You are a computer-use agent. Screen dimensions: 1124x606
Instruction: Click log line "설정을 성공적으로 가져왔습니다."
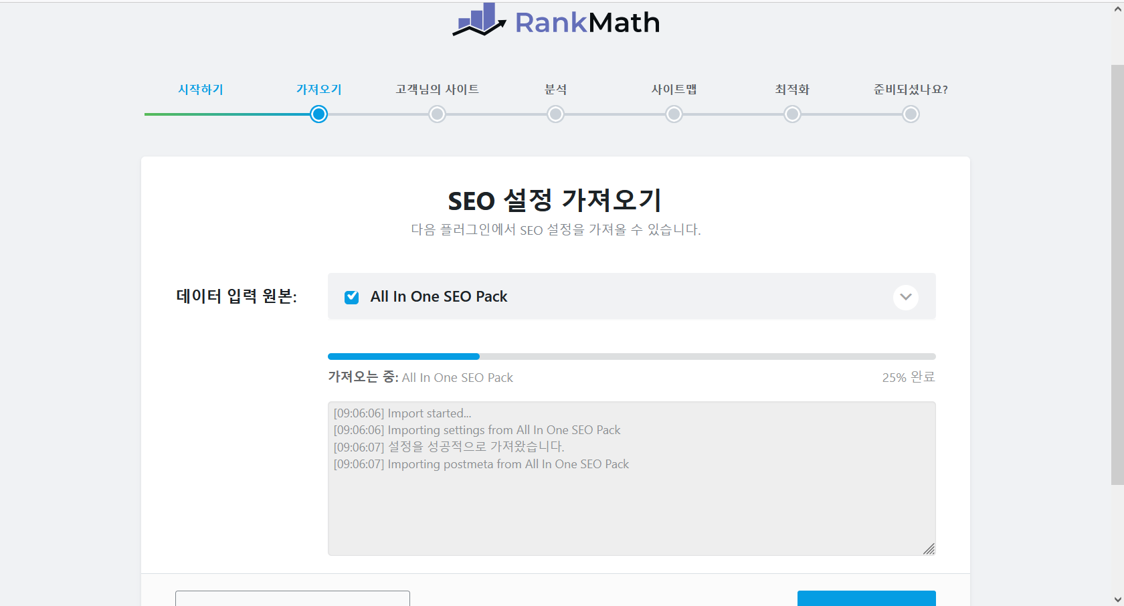(x=449, y=447)
